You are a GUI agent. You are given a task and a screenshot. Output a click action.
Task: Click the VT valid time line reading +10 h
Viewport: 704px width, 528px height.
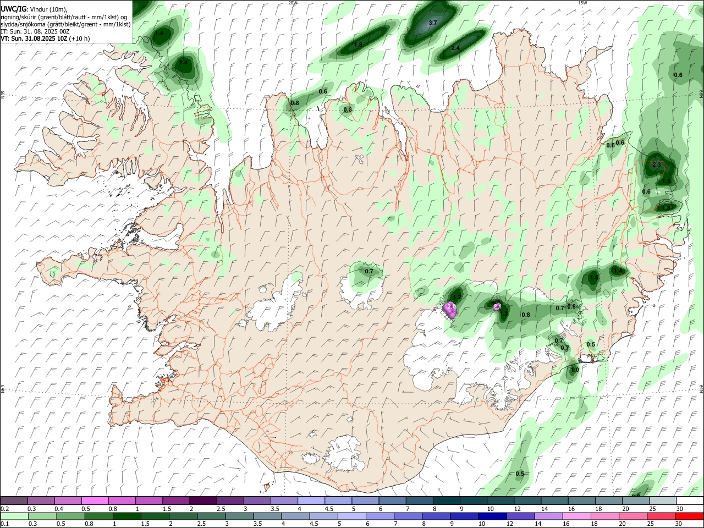(x=45, y=38)
